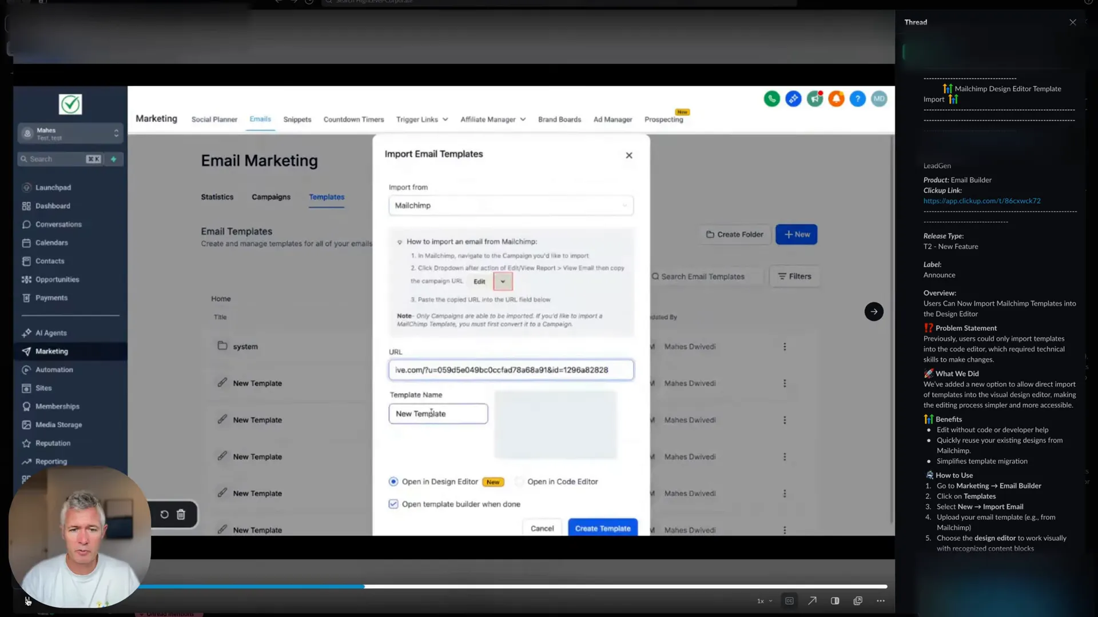Open Media Storage in sidebar
Screen dimensions: 1098x617
58,424
